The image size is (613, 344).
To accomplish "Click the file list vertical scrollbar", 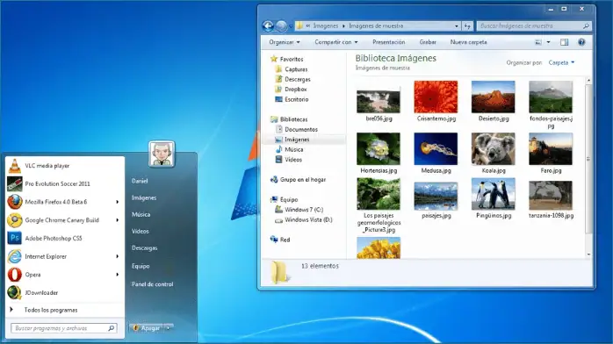I will 588,159.
